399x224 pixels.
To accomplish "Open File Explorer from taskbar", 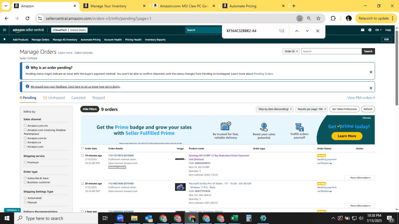I will coord(134,218).
